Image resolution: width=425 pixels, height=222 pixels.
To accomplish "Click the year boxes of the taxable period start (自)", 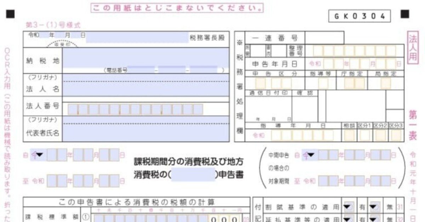I will [x=57, y=155].
